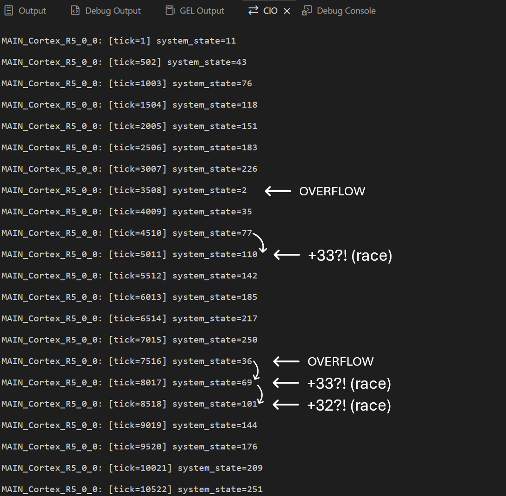Click the Output tab's document icon

(x=8, y=11)
